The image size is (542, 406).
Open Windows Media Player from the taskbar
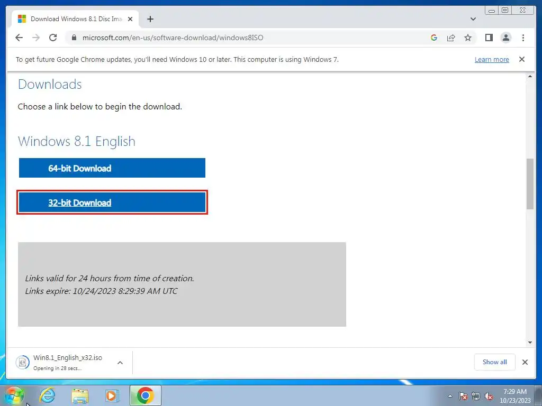click(x=112, y=395)
